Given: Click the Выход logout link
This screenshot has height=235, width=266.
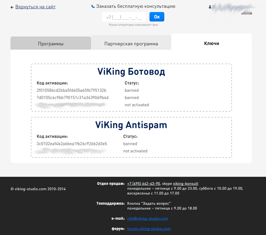Looking at the screenshot, I should point(246,13).
